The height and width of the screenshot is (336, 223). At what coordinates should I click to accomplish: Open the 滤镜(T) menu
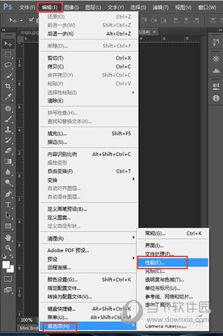161,7
